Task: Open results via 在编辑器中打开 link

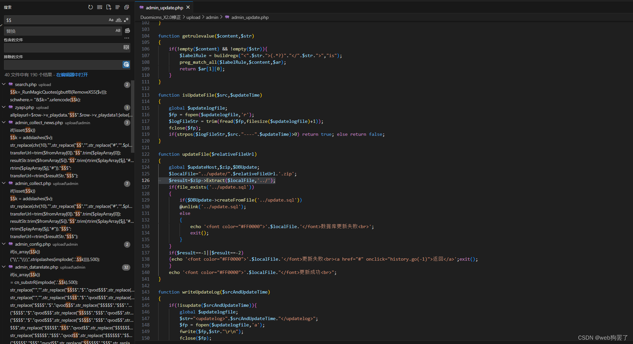Action: 72,75
